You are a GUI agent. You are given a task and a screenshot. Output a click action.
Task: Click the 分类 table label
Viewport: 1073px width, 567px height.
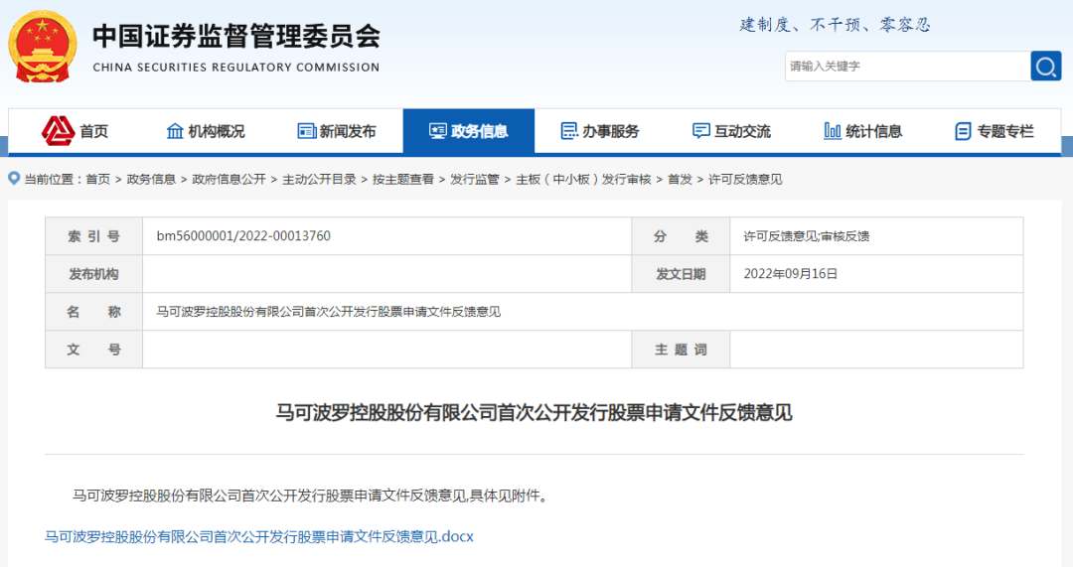point(681,236)
